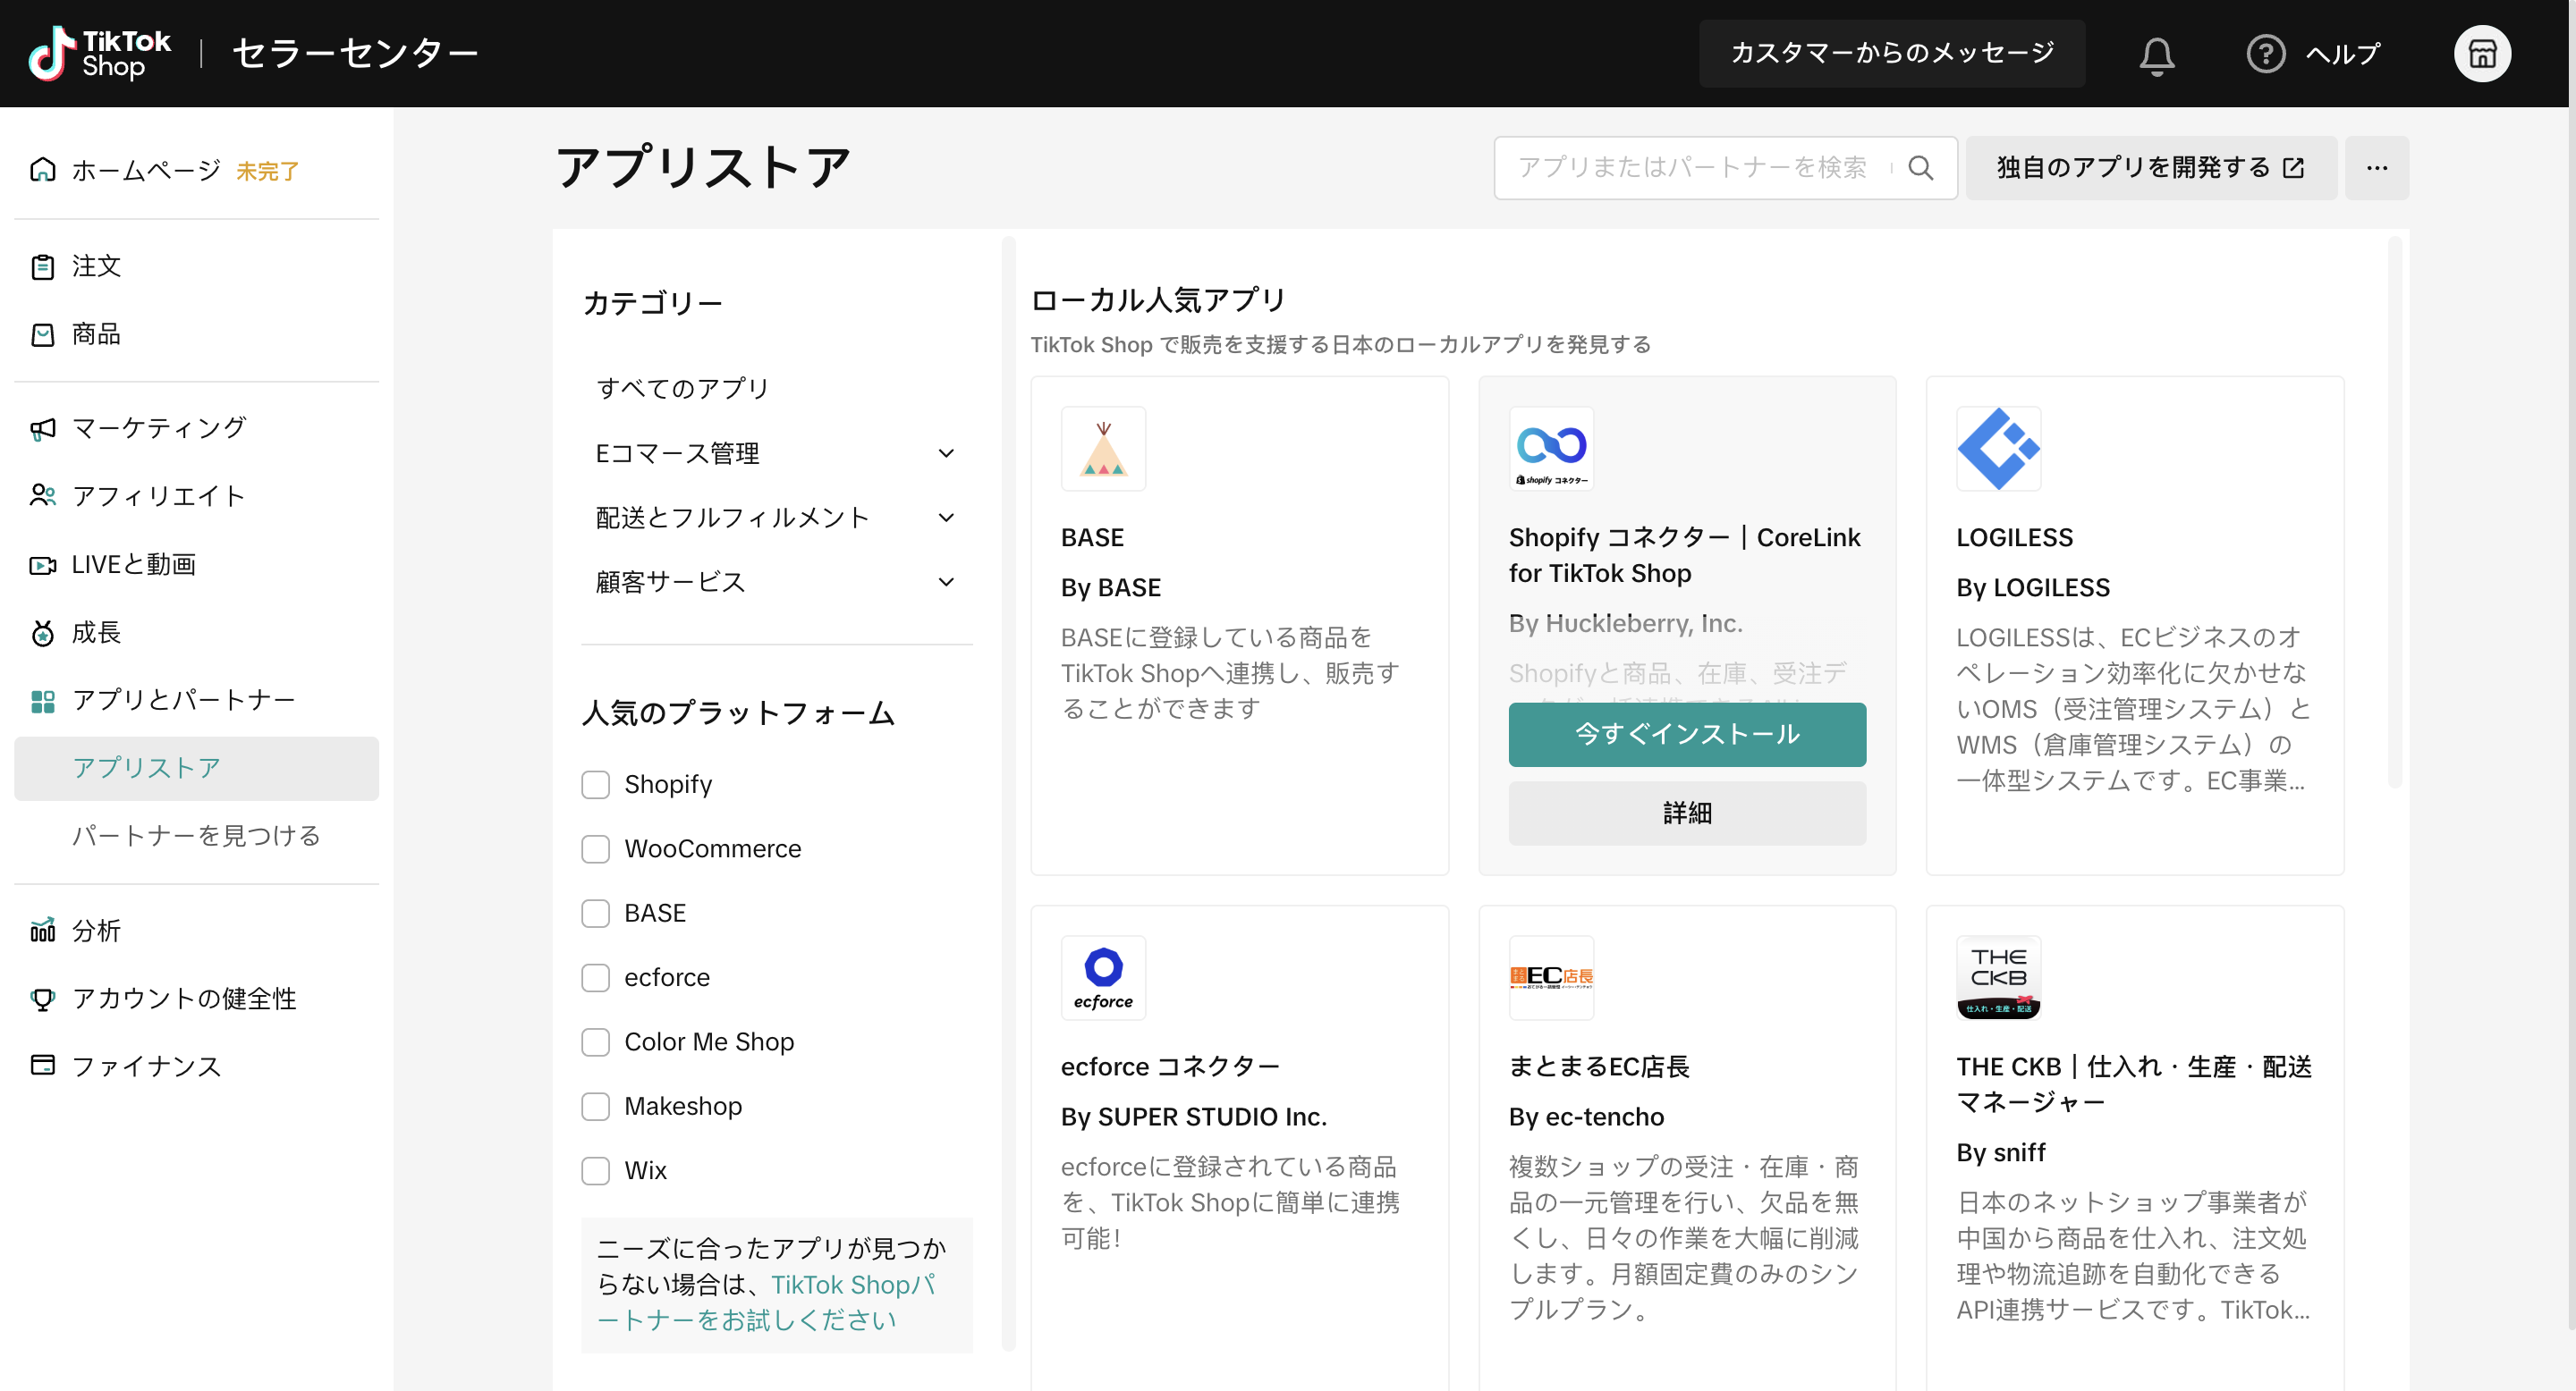This screenshot has width=2576, height=1391.
Task: Click the ローカル人気アプリ heading
Action: (x=1157, y=299)
